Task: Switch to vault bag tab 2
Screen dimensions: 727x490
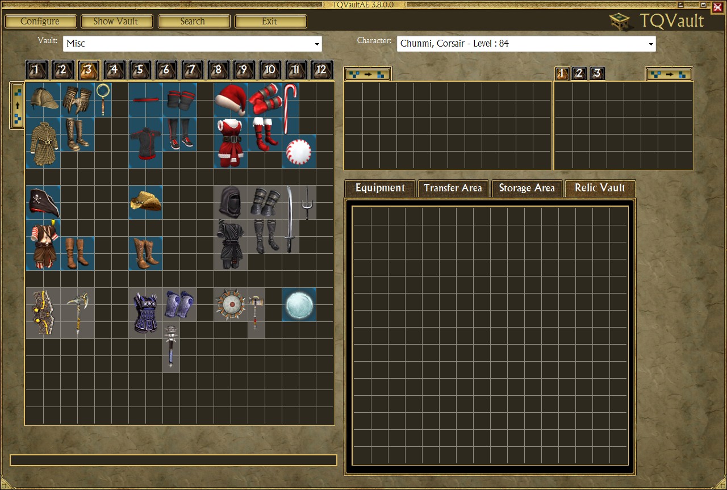Action: 62,70
